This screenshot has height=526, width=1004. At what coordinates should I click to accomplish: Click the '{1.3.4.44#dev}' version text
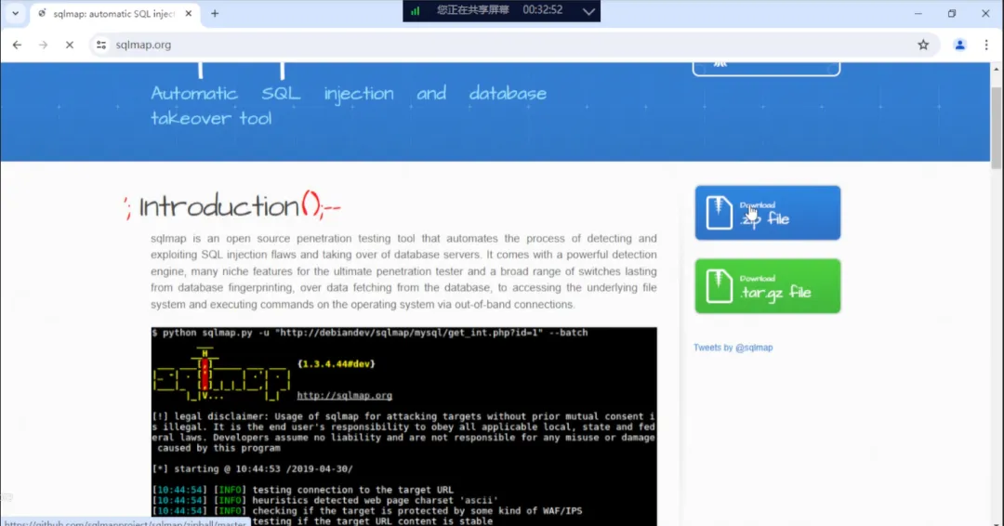pos(337,364)
